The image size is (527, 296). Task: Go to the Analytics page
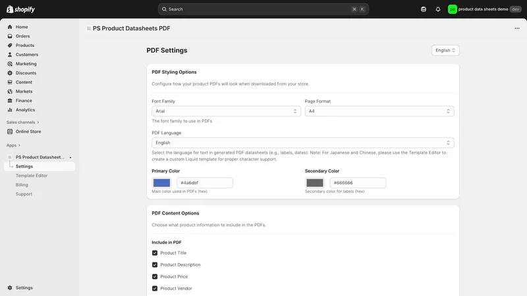coord(40,110)
